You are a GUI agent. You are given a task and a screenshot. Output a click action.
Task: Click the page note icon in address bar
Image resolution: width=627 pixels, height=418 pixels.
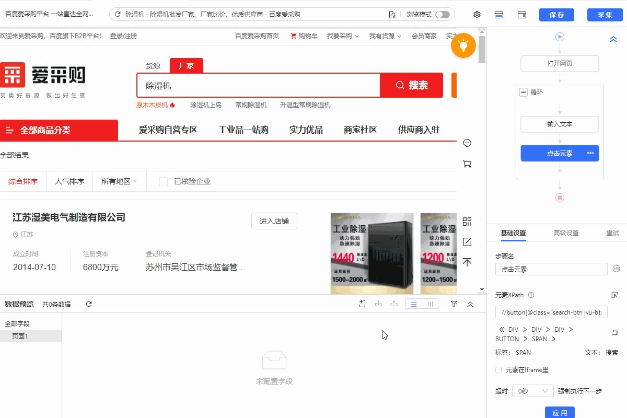[392, 15]
